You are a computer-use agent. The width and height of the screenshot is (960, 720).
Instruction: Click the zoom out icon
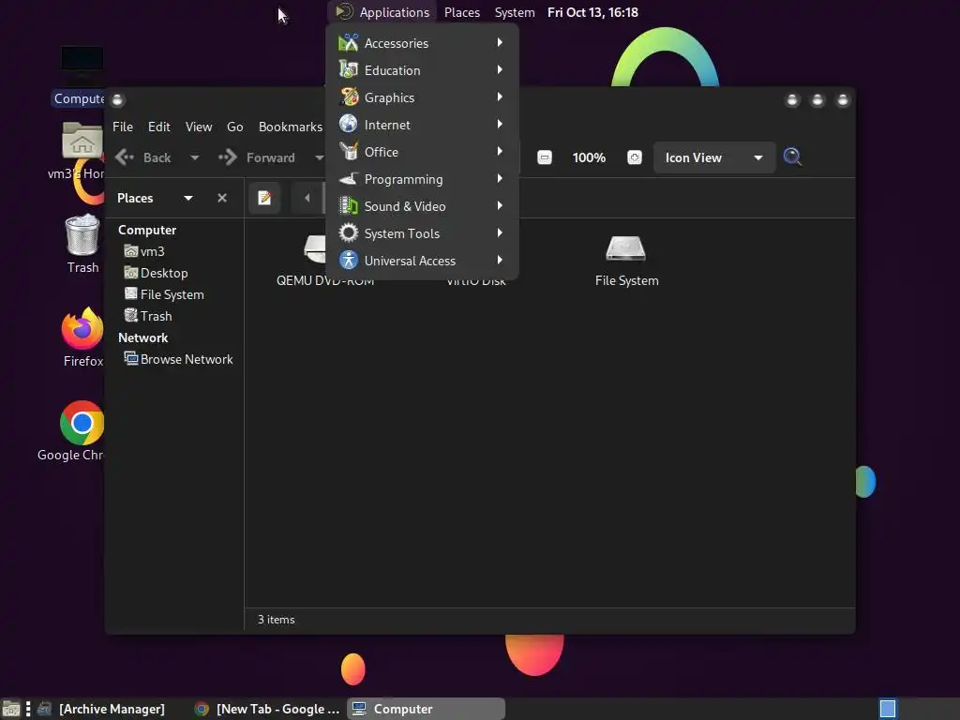pos(545,157)
